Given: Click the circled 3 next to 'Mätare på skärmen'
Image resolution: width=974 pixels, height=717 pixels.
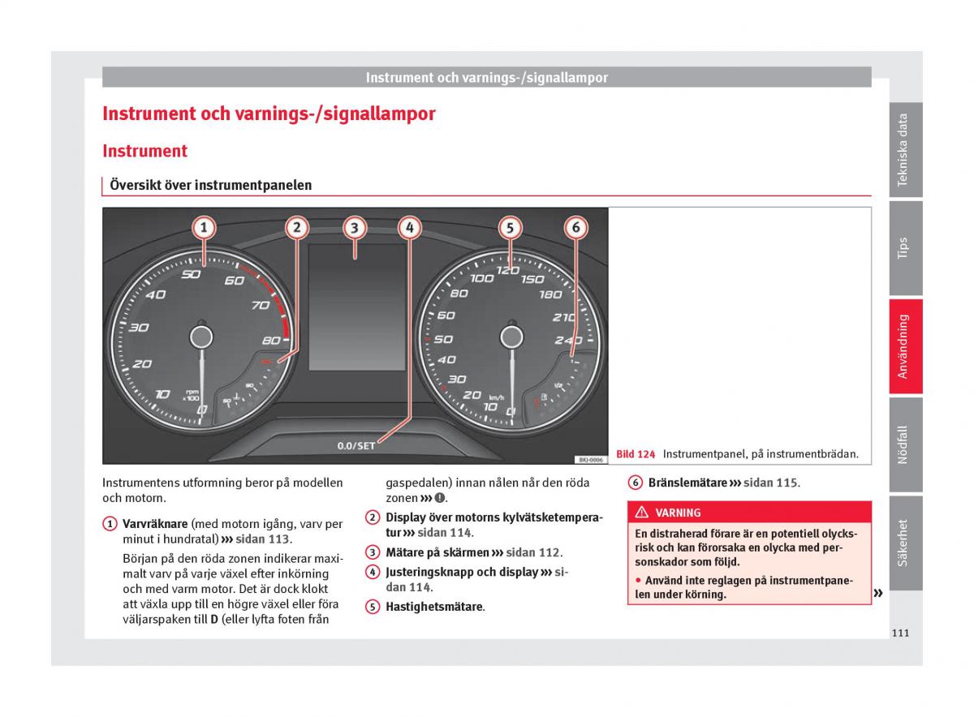Looking at the screenshot, I should click(373, 552).
